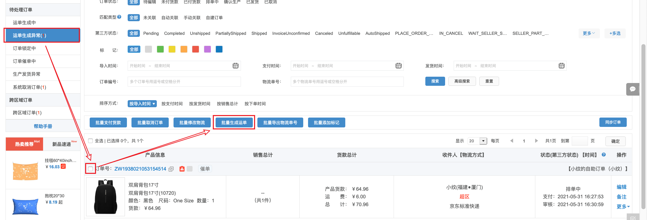Go to next page using right arrow

point(536,141)
